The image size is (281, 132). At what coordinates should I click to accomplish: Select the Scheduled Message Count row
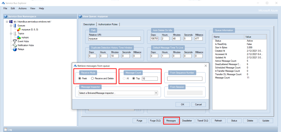click(239, 68)
